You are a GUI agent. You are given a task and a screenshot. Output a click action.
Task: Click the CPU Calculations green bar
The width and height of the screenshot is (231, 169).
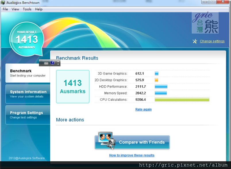click(182, 100)
